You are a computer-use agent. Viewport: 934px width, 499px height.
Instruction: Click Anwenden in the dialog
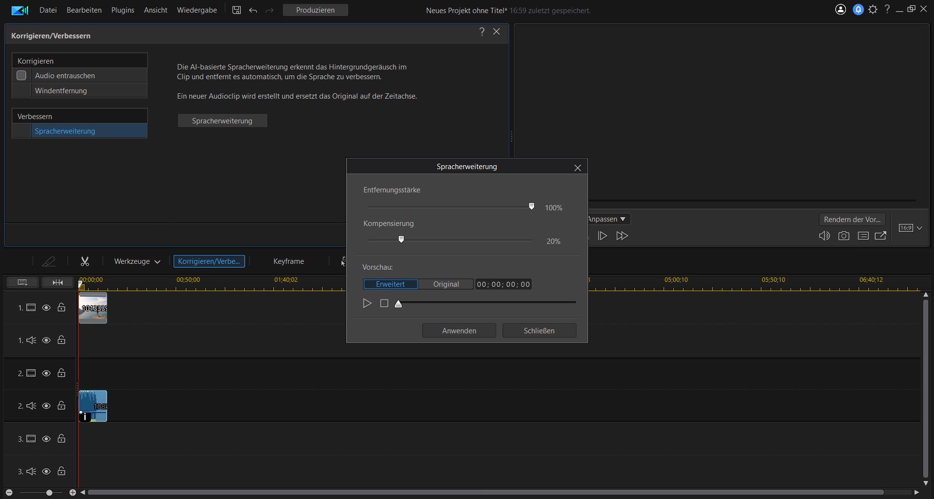click(459, 330)
